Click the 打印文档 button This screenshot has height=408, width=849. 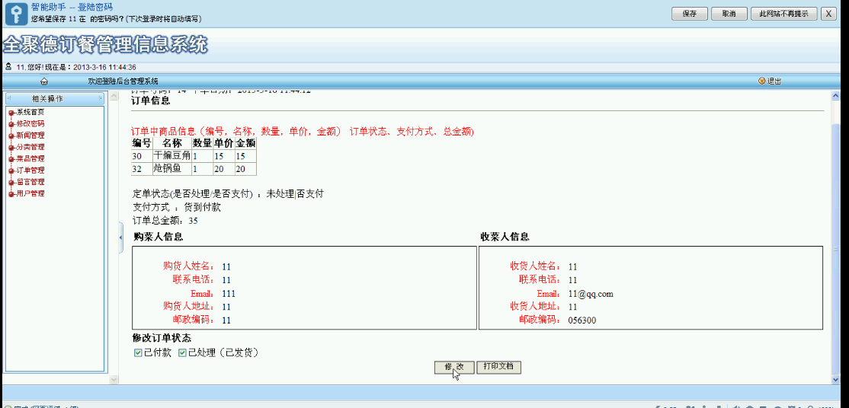(x=498, y=367)
